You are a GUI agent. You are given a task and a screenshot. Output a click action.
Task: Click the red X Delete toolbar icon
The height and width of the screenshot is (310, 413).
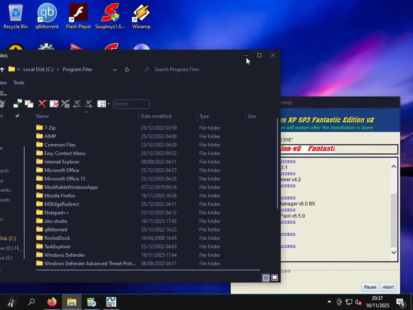(42, 104)
